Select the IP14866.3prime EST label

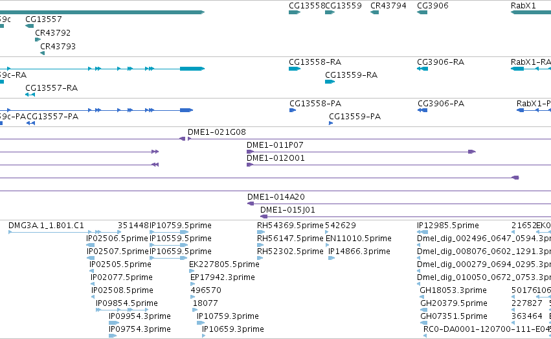(359, 251)
